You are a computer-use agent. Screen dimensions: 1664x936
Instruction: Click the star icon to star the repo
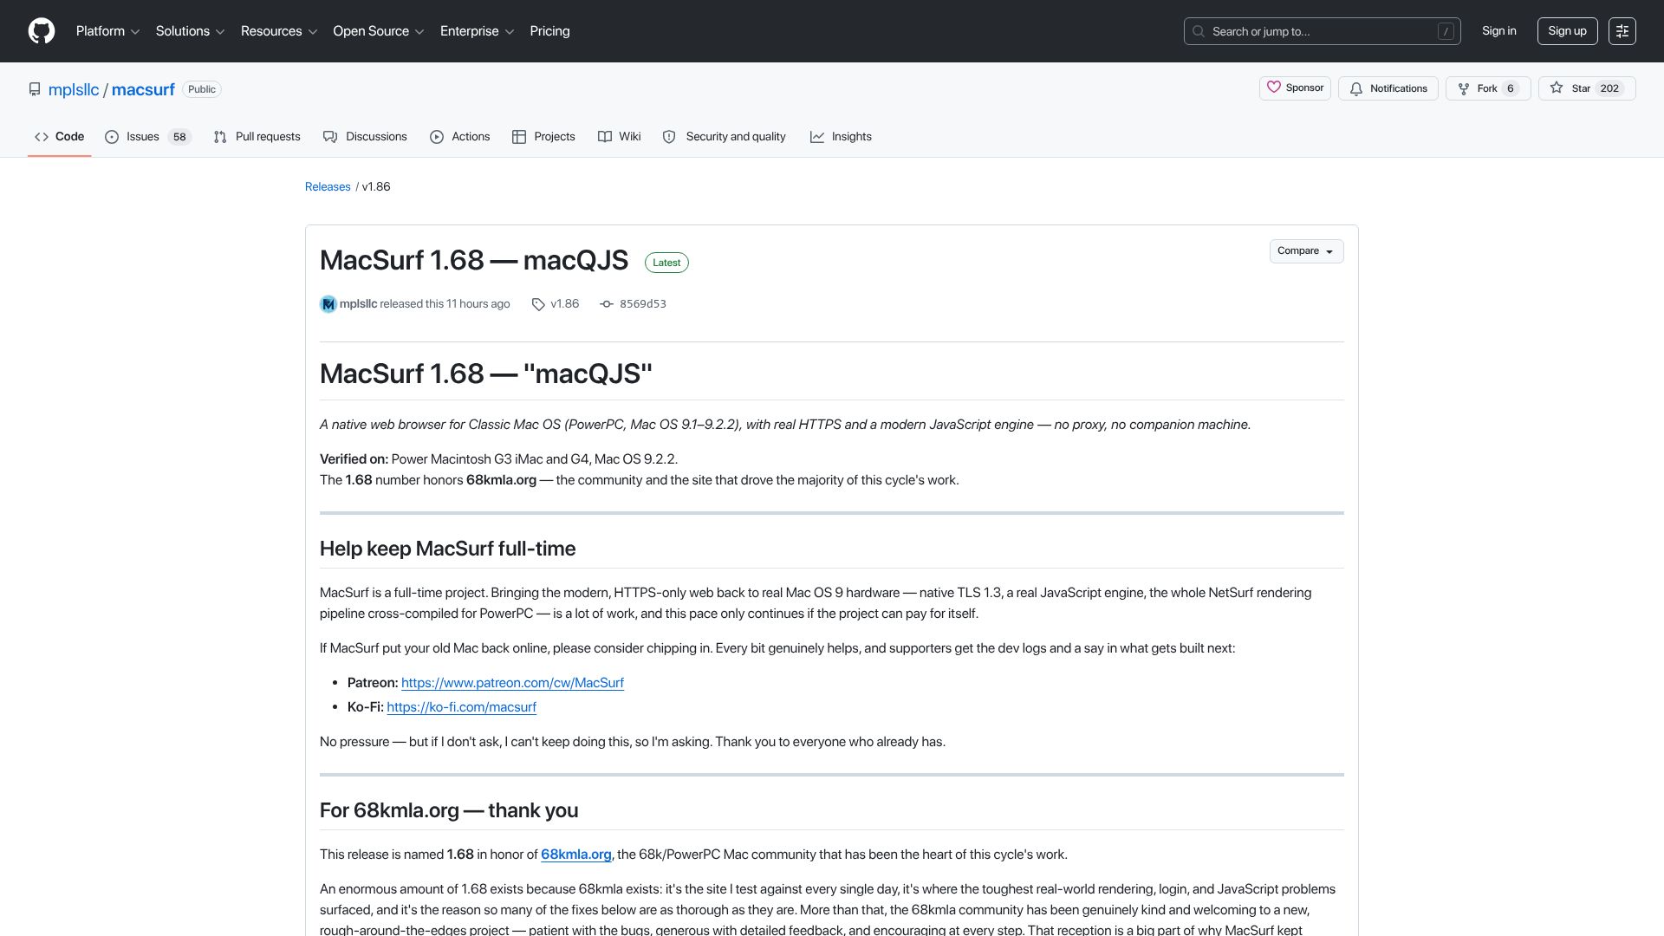pos(1557,88)
